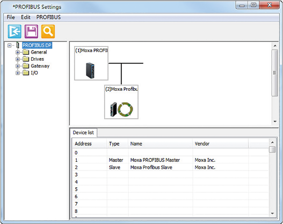Screen dimensions: 283x224
Task: Click the General folder icon in tree
Action: point(26,52)
